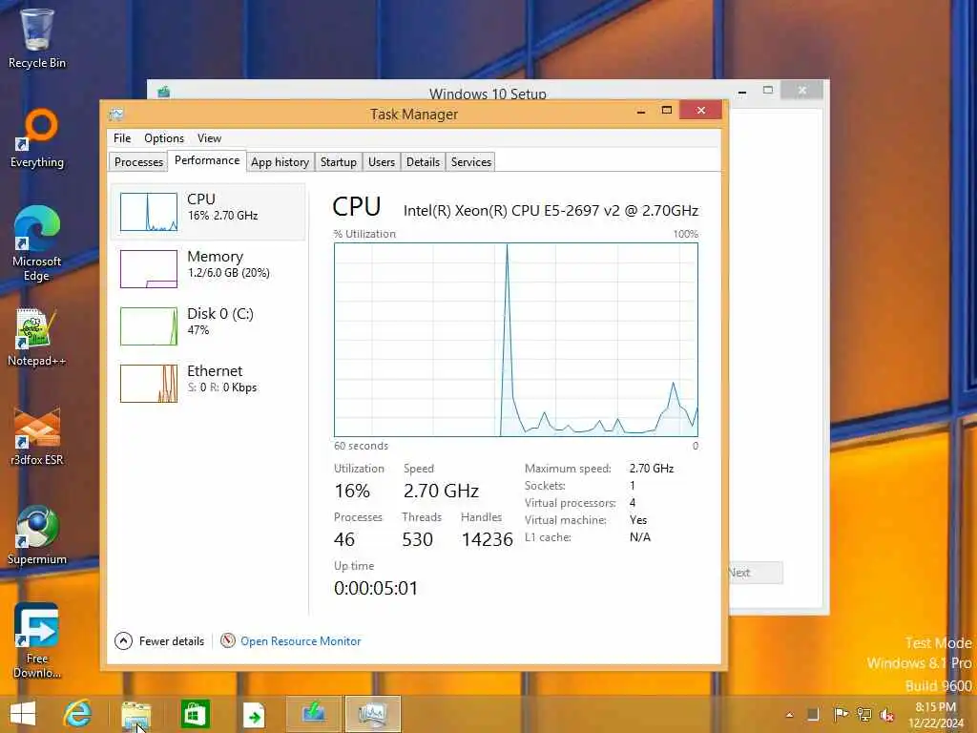Viewport: 977px width, 733px height.
Task: Open the Supermium desktop shortcut
Action: coord(37,534)
